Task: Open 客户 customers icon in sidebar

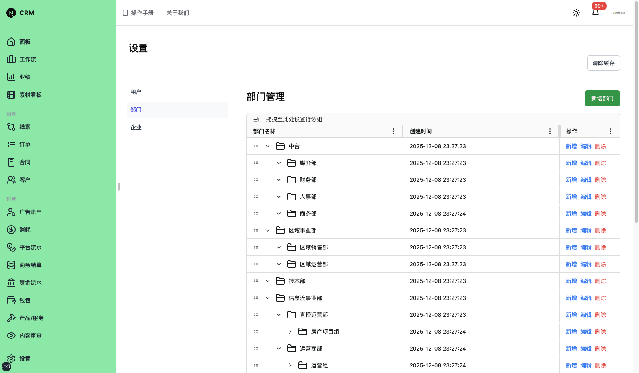Action: (11, 180)
